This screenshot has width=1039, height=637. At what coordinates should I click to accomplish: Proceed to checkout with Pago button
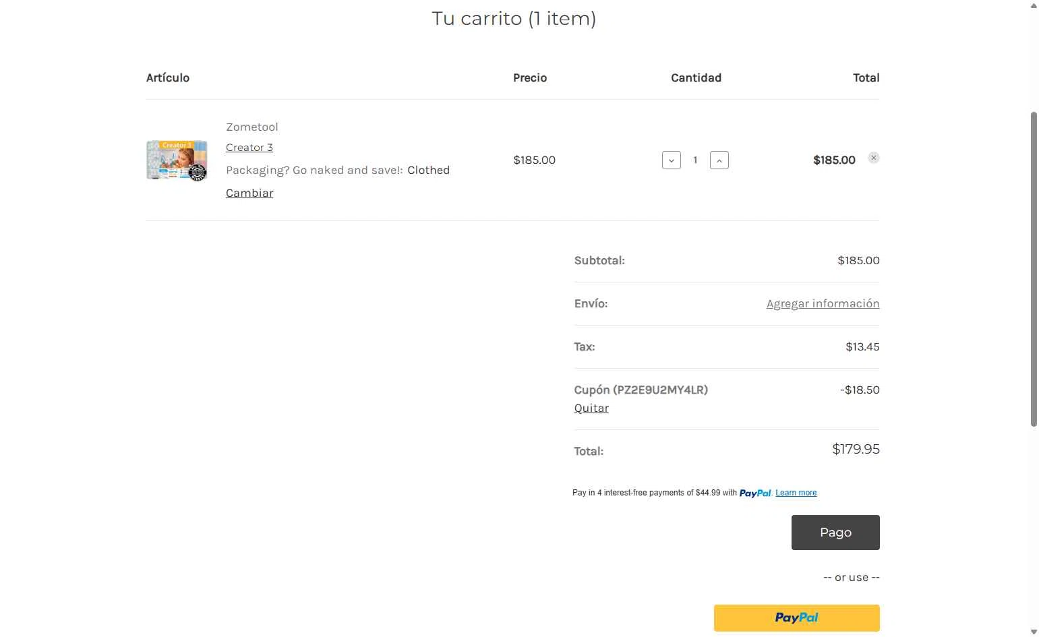pos(835,533)
